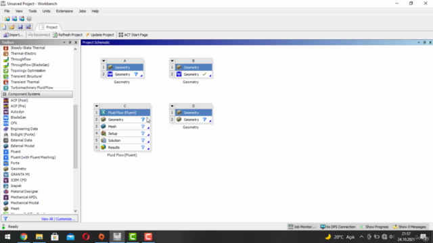433x243 pixels.
Task: Open the Windows Start menu
Action: (7, 237)
